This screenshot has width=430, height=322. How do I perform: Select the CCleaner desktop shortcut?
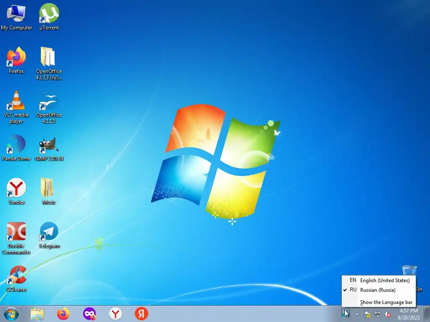point(16,278)
